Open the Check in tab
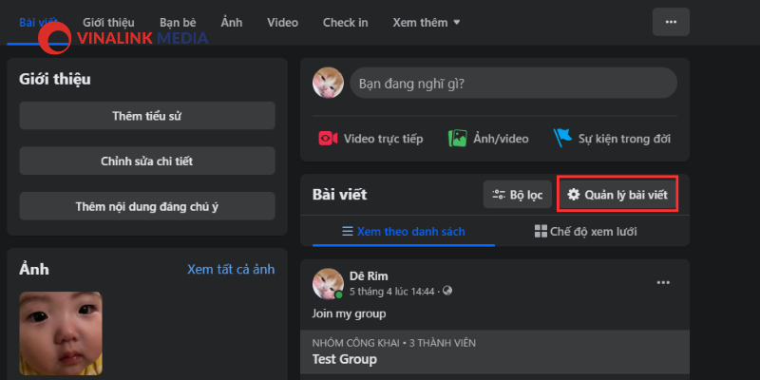Viewport: 760px width, 380px height. pyautogui.click(x=346, y=22)
